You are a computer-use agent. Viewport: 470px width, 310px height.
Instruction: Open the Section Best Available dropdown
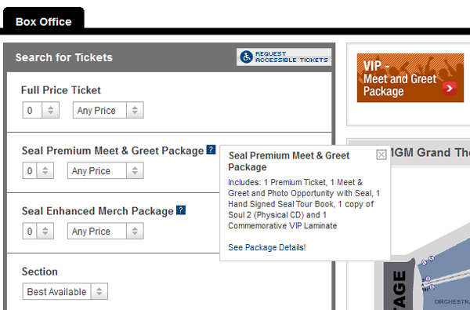pyautogui.click(x=65, y=291)
